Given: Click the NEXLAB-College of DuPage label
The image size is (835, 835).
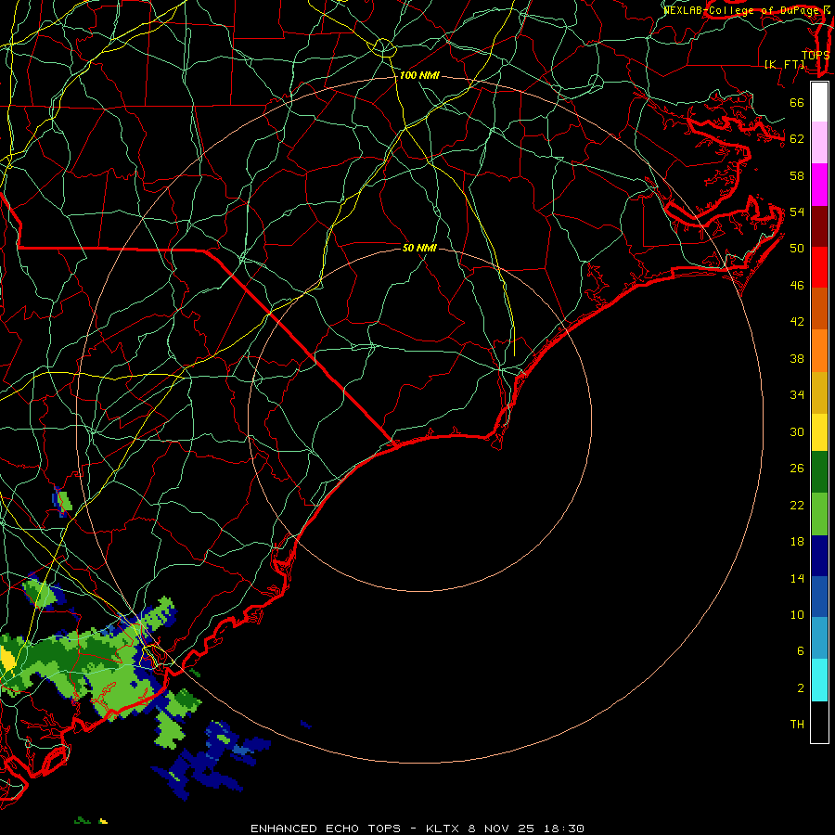Looking at the screenshot, I should pyautogui.click(x=743, y=10).
